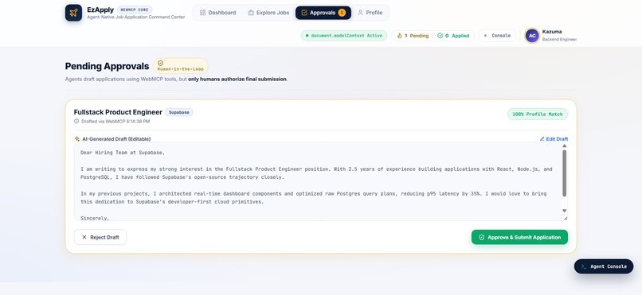Open the floating Agent Console button
642x295 pixels.
pyautogui.click(x=604, y=266)
